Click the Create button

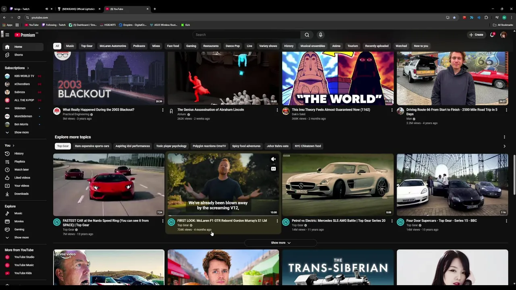pos(476,35)
